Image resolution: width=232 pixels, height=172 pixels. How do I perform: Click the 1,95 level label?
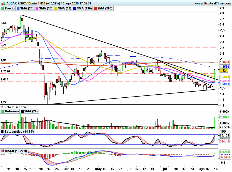click(x=4, y=60)
